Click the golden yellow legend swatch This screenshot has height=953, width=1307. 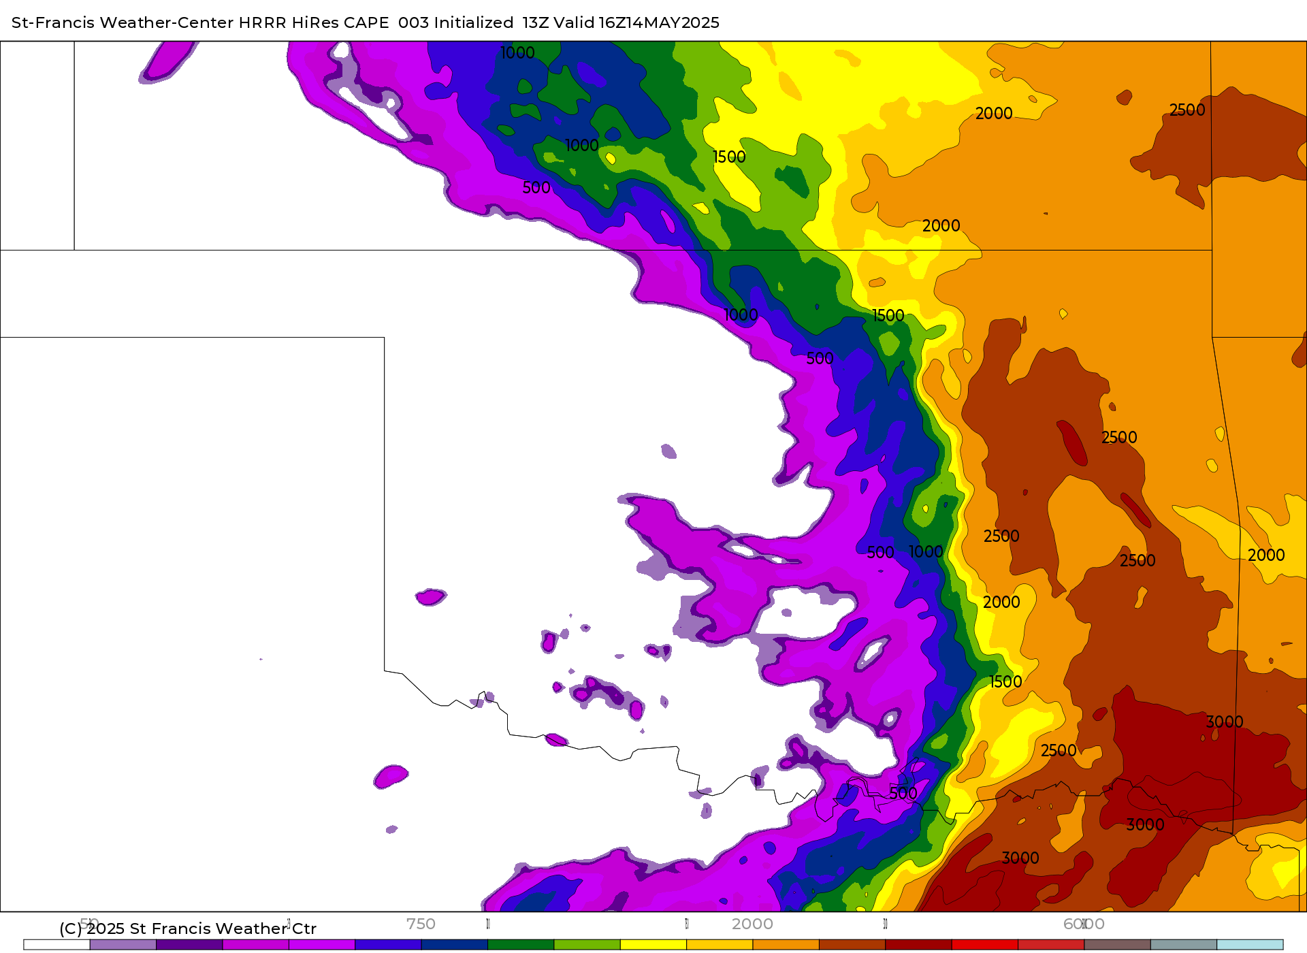720,944
